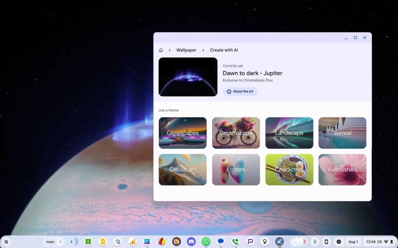398x248 pixels.
Task: Navigate back to Wallpaper breadcrumb
Action: click(x=186, y=50)
